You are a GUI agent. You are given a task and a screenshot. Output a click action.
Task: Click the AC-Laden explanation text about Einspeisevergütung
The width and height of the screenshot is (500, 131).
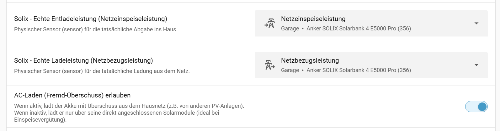coord(129,113)
